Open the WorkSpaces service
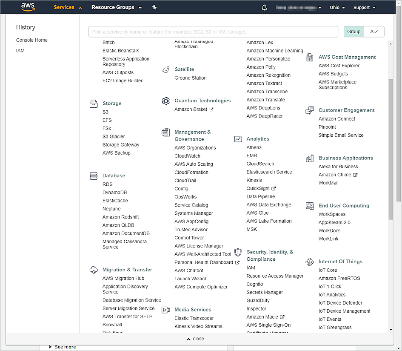 [x=332, y=214]
